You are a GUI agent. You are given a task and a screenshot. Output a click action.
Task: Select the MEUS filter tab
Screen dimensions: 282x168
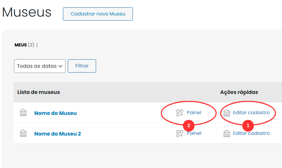pyautogui.click(x=21, y=45)
